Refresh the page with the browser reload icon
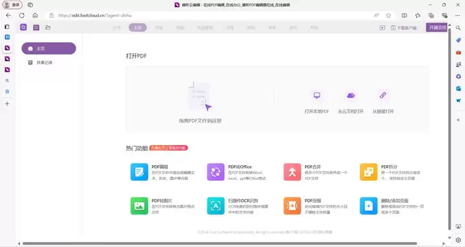465x247 pixels. click(x=22, y=15)
